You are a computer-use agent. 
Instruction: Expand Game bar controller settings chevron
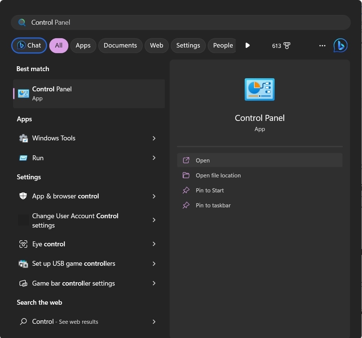coord(154,283)
